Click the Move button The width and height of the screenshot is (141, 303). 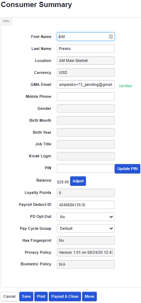pyautogui.click(x=89, y=296)
